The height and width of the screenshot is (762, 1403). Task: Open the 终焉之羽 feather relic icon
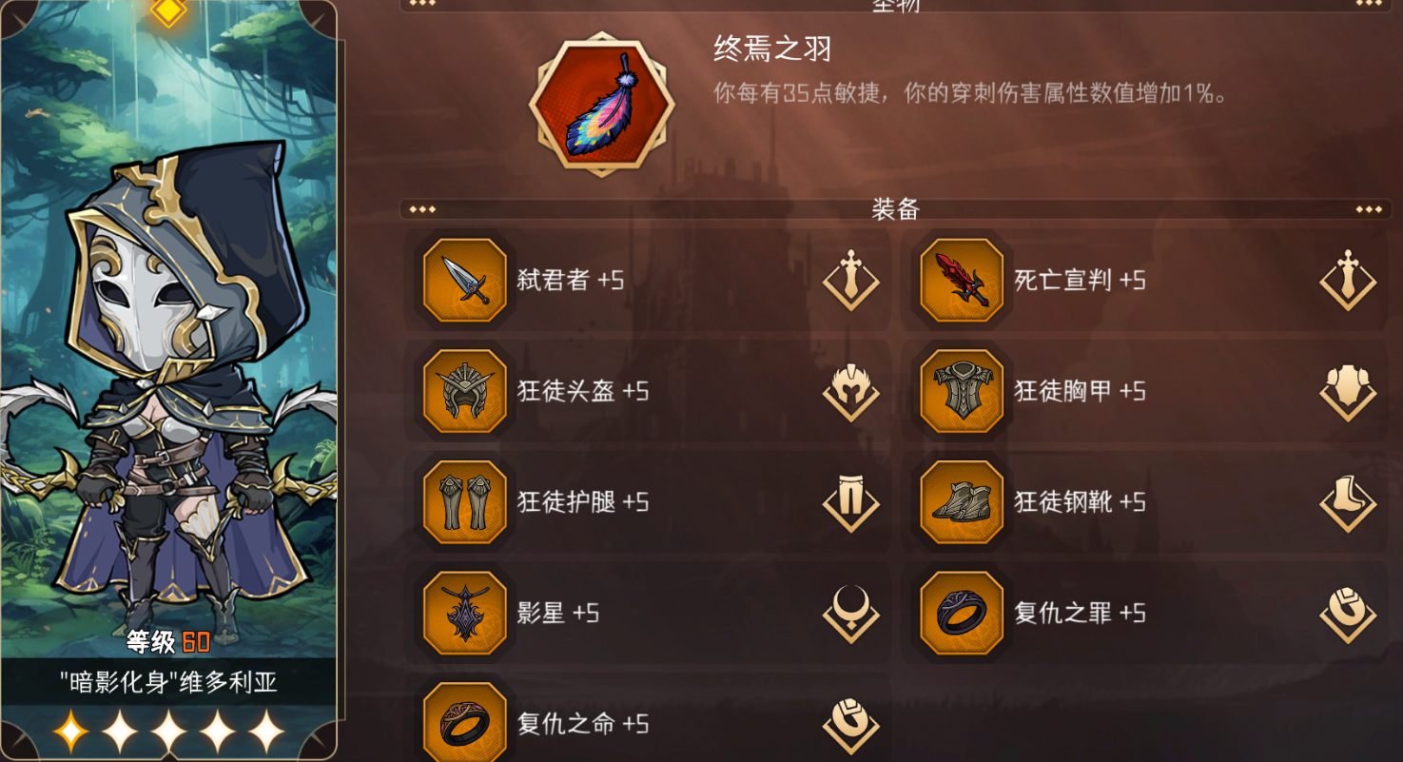tap(602, 105)
